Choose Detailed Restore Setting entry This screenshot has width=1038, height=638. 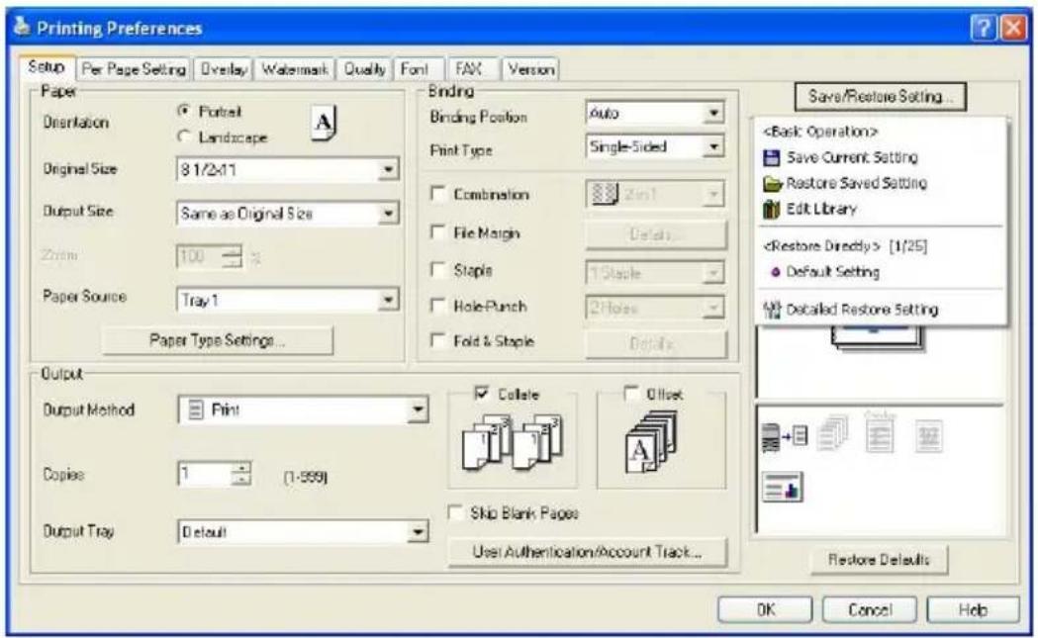[x=862, y=309]
